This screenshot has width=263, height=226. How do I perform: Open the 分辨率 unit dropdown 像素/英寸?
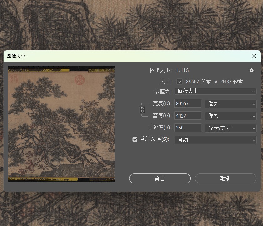231,128
